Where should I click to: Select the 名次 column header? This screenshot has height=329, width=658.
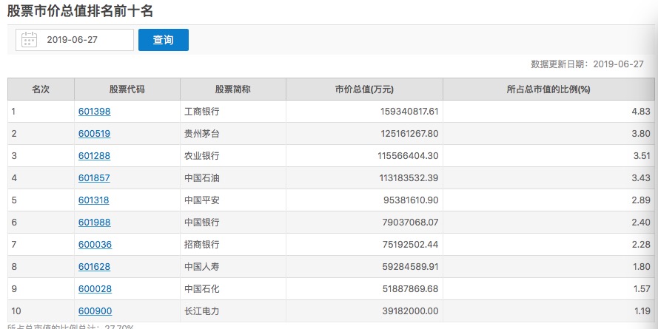pos(41,89)
